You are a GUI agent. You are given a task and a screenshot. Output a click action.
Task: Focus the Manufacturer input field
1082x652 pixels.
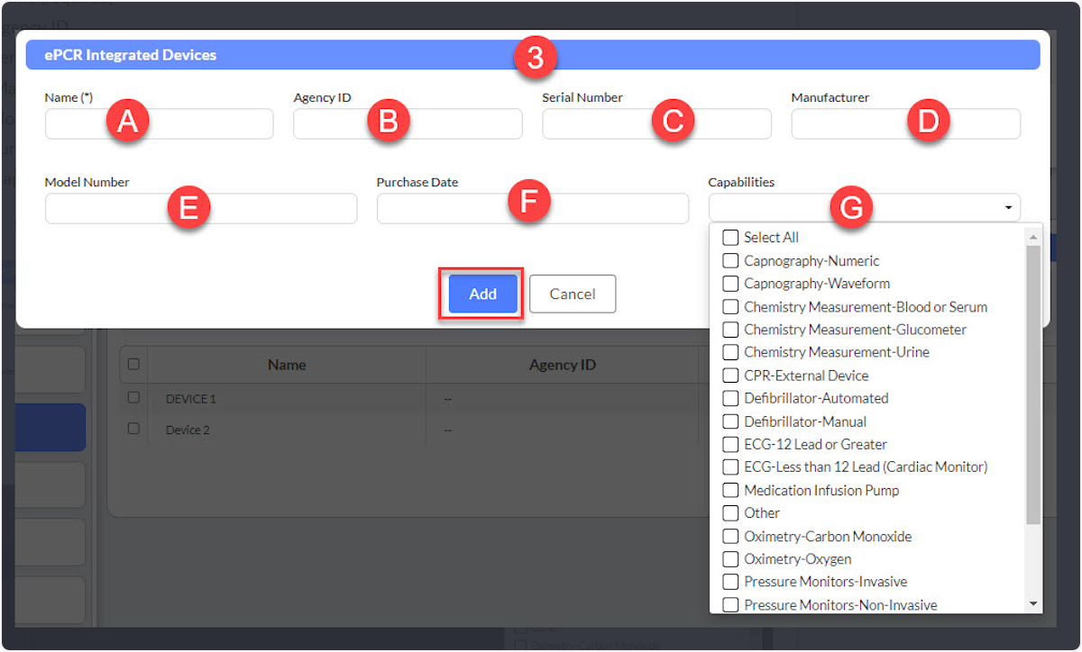tap(906, 123)
